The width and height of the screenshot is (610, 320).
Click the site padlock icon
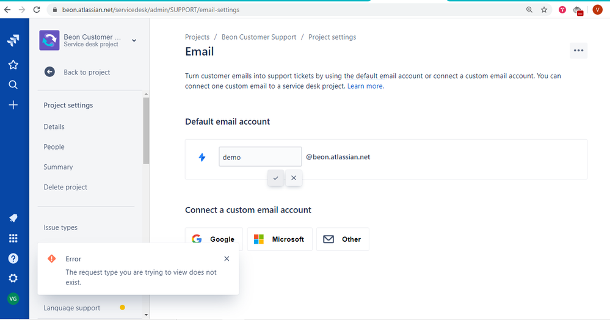click(54, 10)
